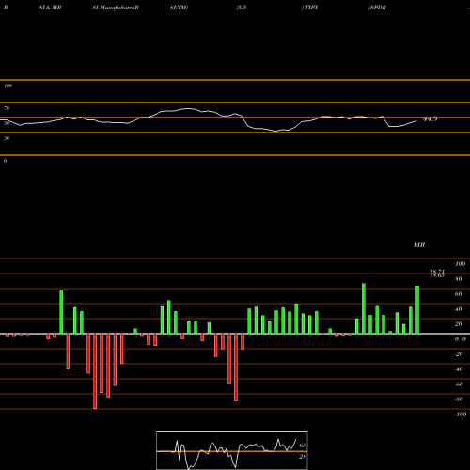Click the white RSI line at its peak
470x470 pixels.
tap(188, 108)
